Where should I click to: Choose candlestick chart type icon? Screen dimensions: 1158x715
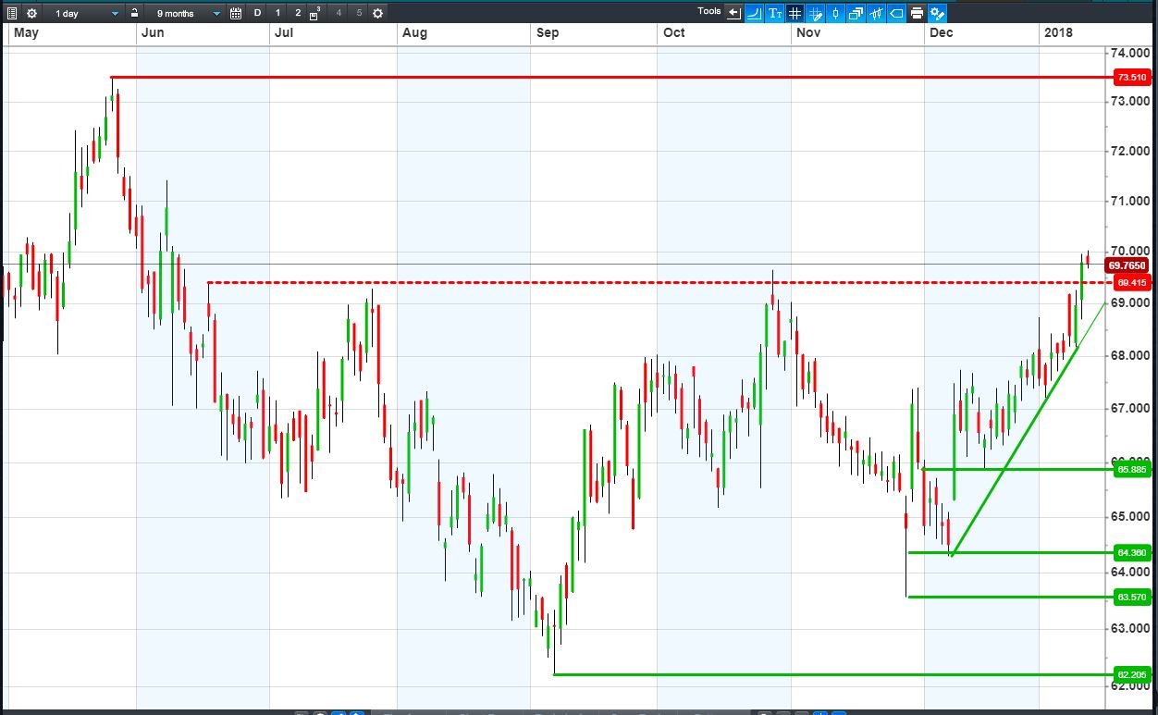tap(835, 13)
